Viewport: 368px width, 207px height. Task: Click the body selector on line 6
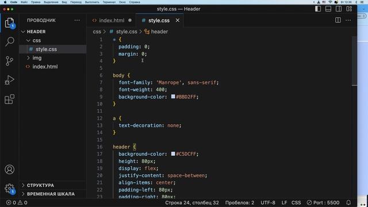click(x=118, y=75)
